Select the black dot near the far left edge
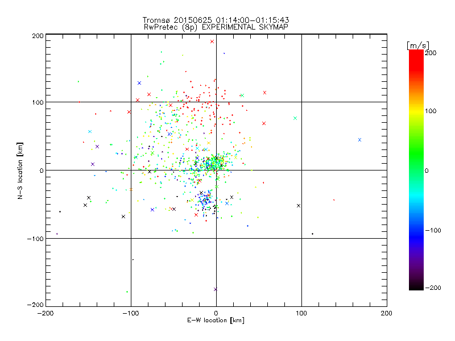455x341 pixels. 60,211
